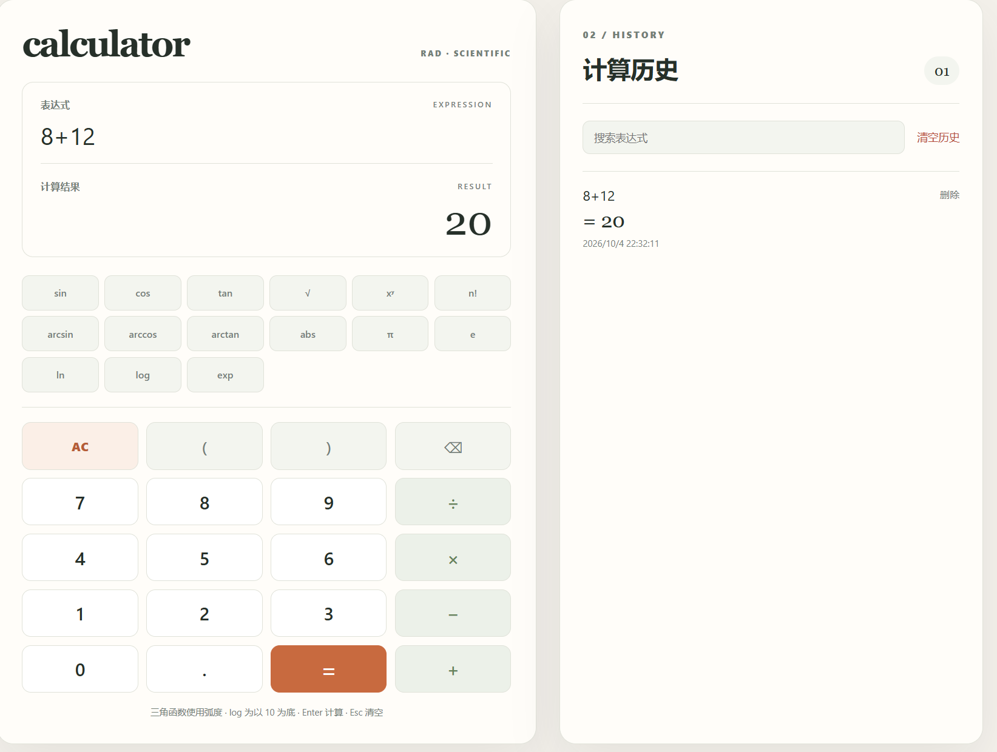The image size is (997, 752).
Task: Click the digit 1 key
Action: tap(80, 614)
